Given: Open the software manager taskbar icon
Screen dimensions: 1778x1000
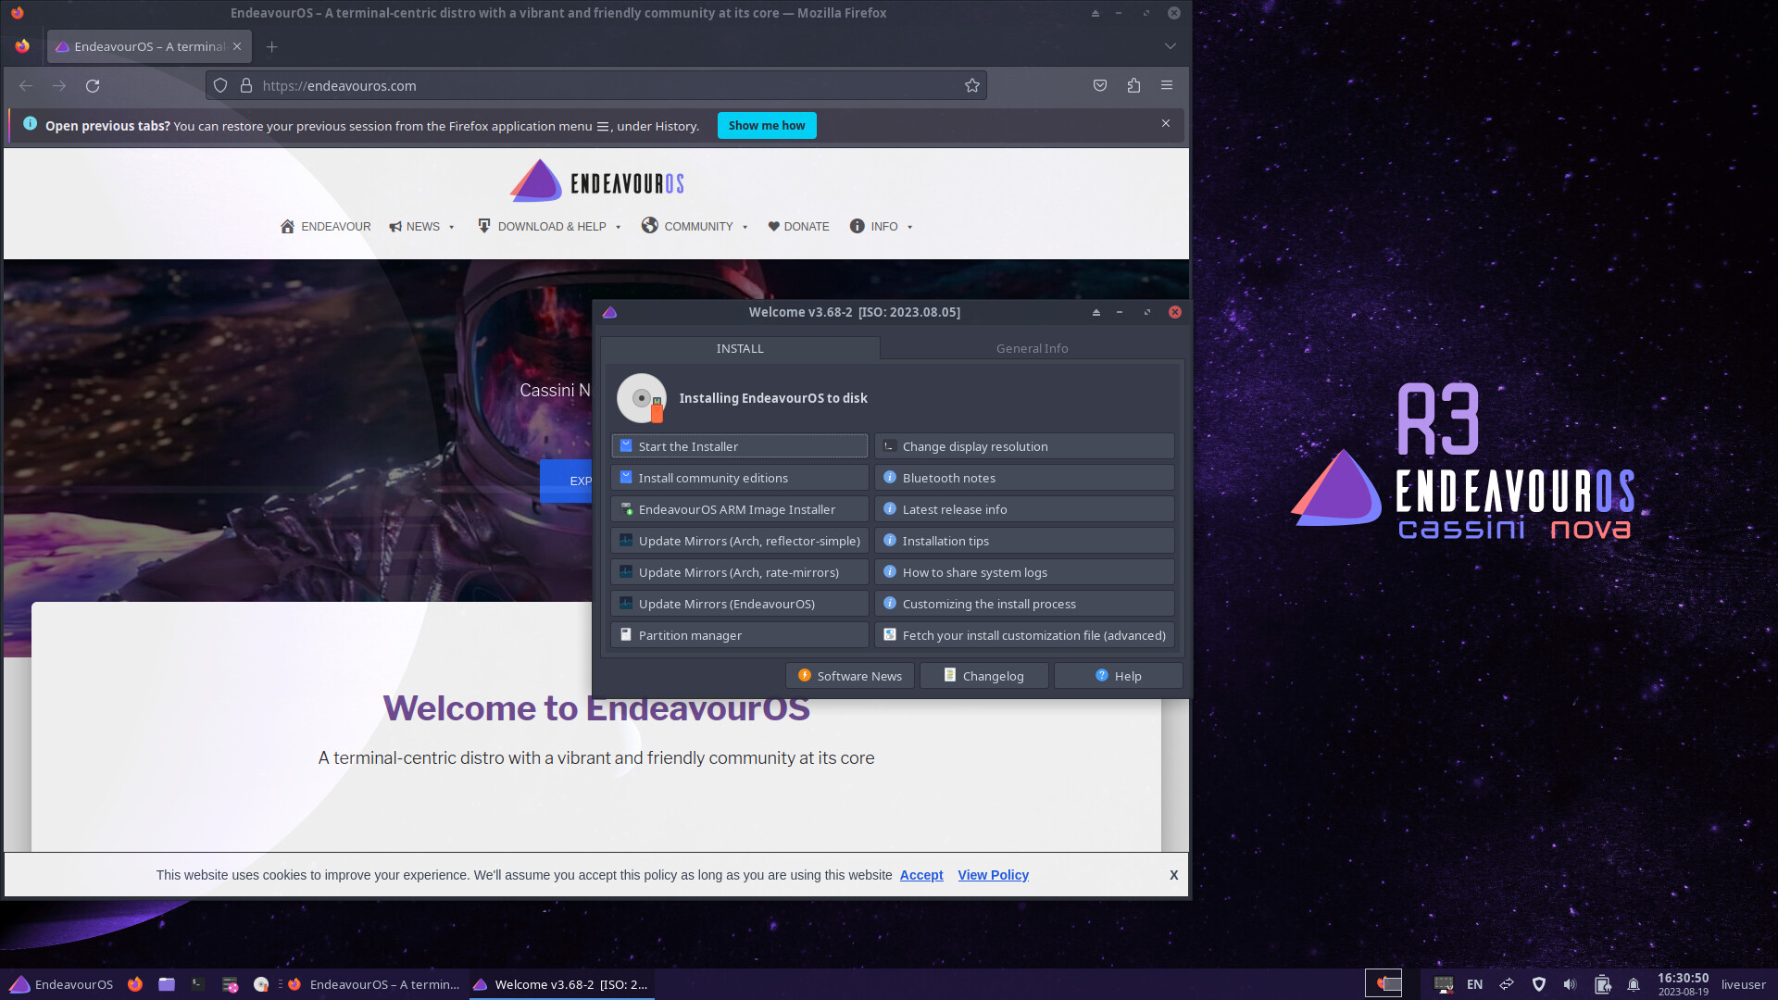Looking at the screenshot, I should (x=230, y=984).
